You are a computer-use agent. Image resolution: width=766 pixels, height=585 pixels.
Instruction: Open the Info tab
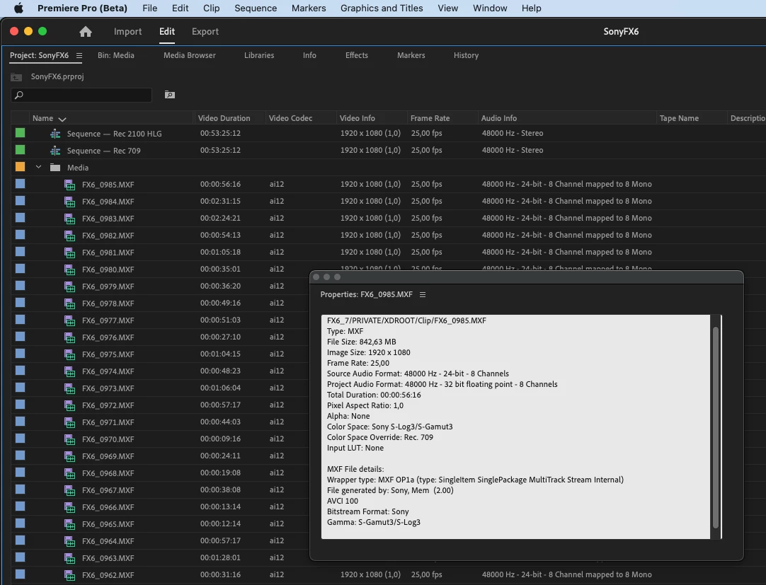click(x=309, y=55)
